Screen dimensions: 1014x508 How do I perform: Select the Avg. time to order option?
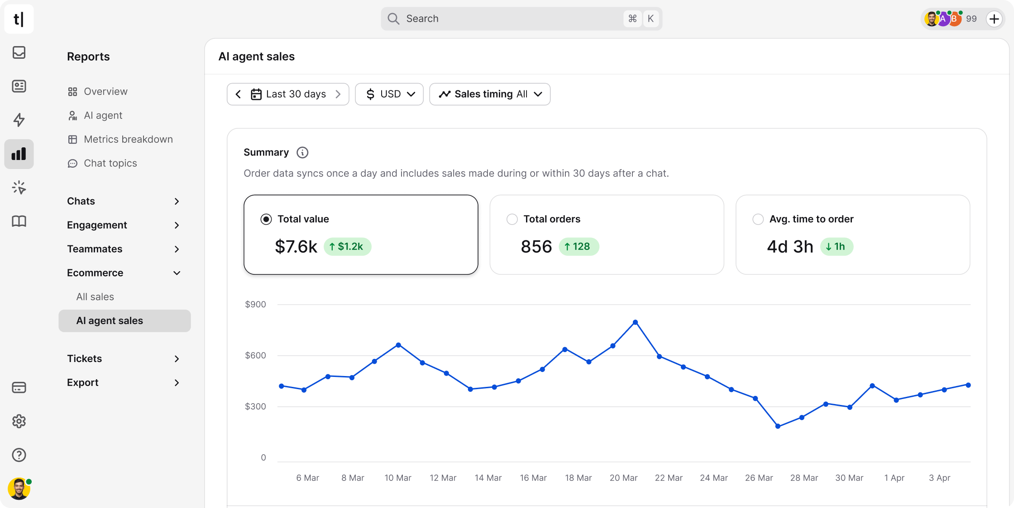758,219
